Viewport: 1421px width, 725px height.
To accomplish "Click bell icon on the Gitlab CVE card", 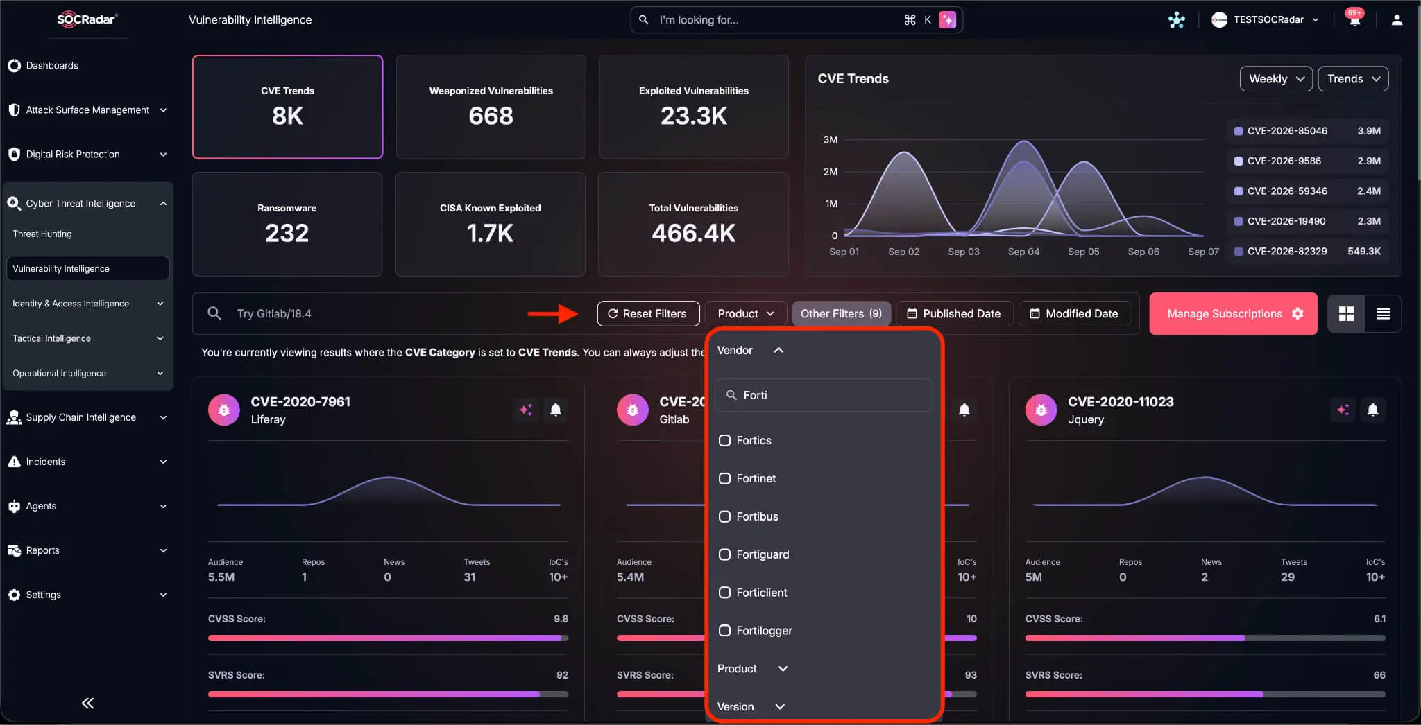I will pyautogui.click(x=964, y=410).
